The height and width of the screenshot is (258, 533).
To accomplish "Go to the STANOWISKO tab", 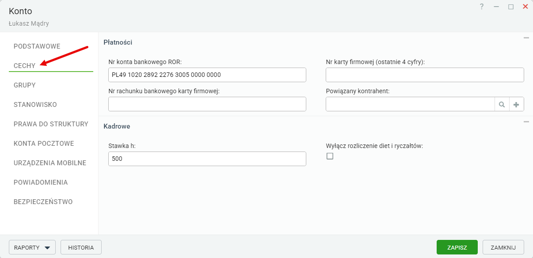I will 35,105.
